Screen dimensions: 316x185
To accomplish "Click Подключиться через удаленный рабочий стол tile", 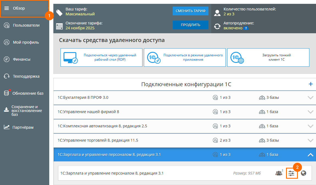I will 101,57.
